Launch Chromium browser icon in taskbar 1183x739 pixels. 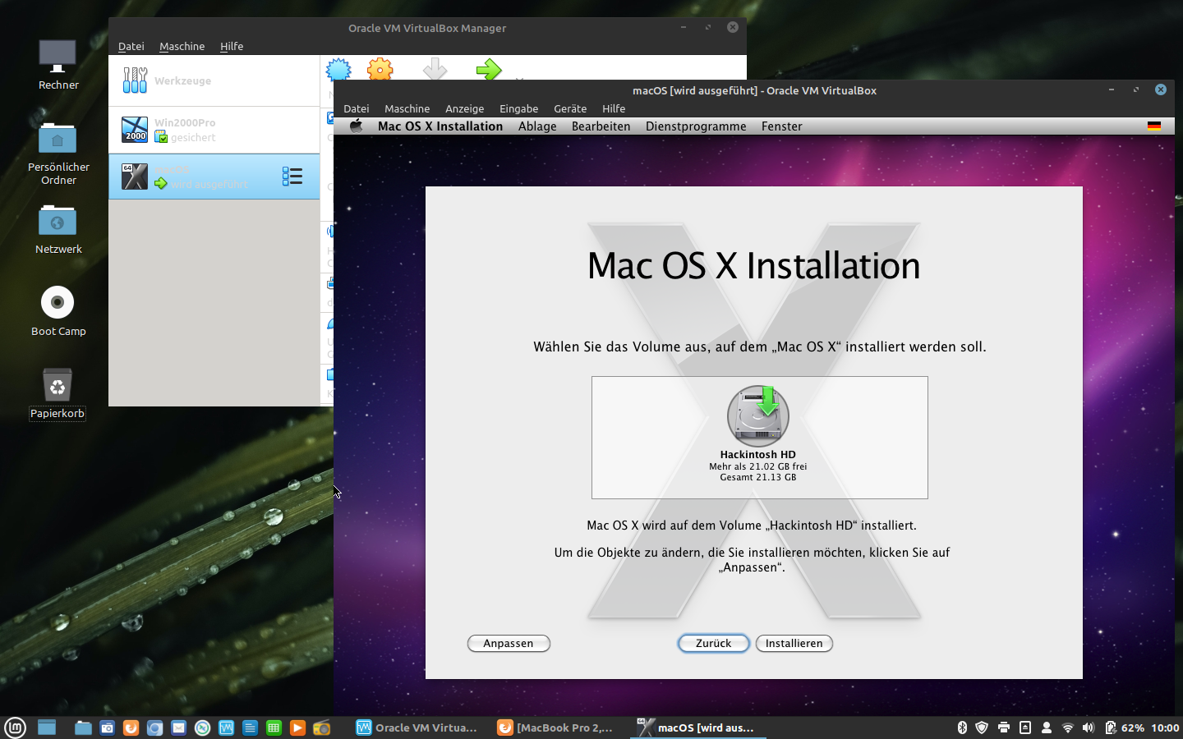pos(154,728)
